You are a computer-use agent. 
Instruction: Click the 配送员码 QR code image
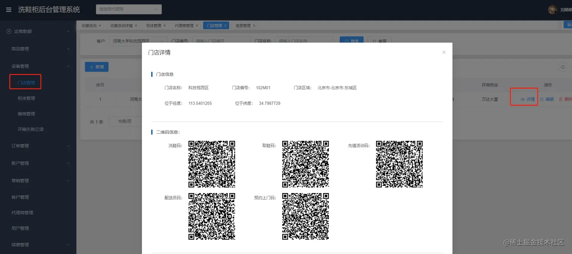(212, 216)
